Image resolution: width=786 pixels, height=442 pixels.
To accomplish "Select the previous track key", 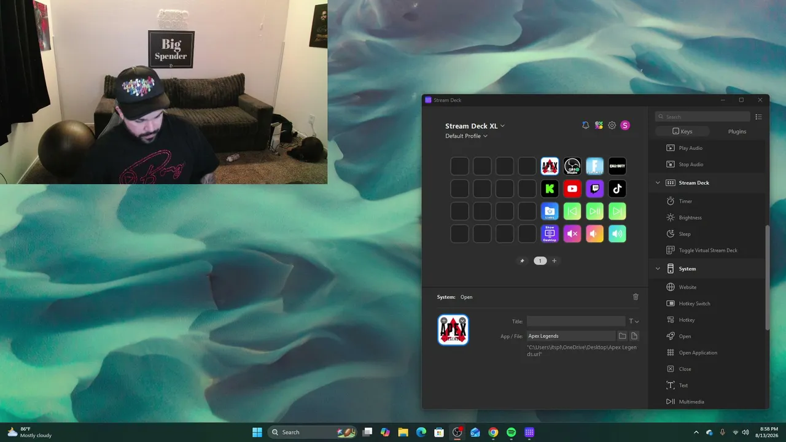I will (x=572, y=211).
